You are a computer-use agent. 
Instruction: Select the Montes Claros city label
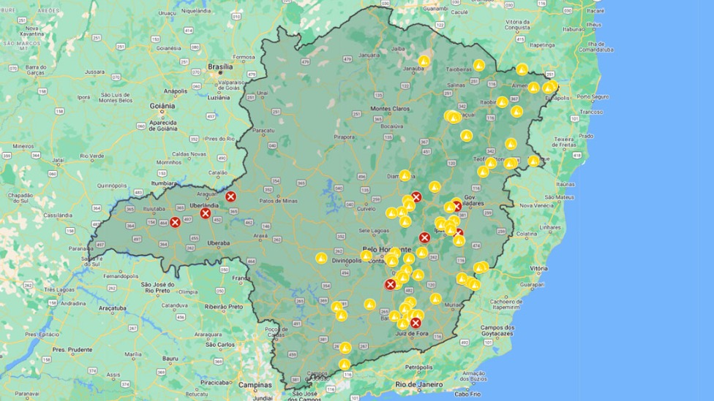tap(390, 108)
